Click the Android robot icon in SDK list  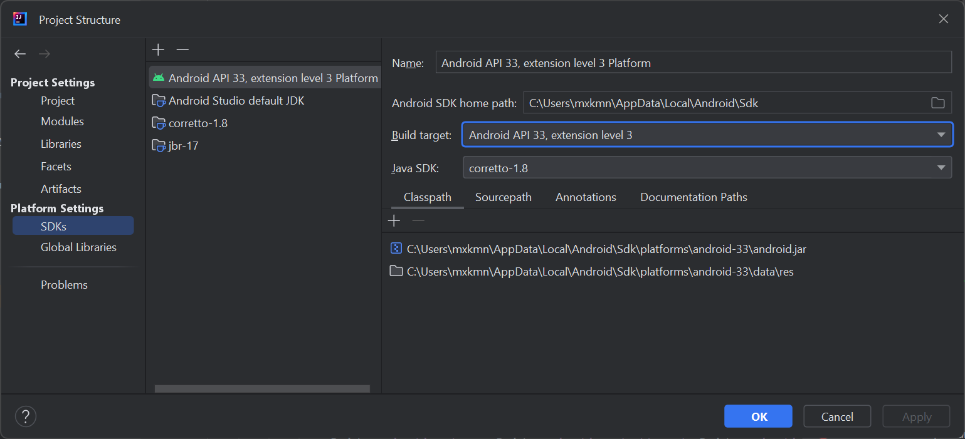[159, 78]
